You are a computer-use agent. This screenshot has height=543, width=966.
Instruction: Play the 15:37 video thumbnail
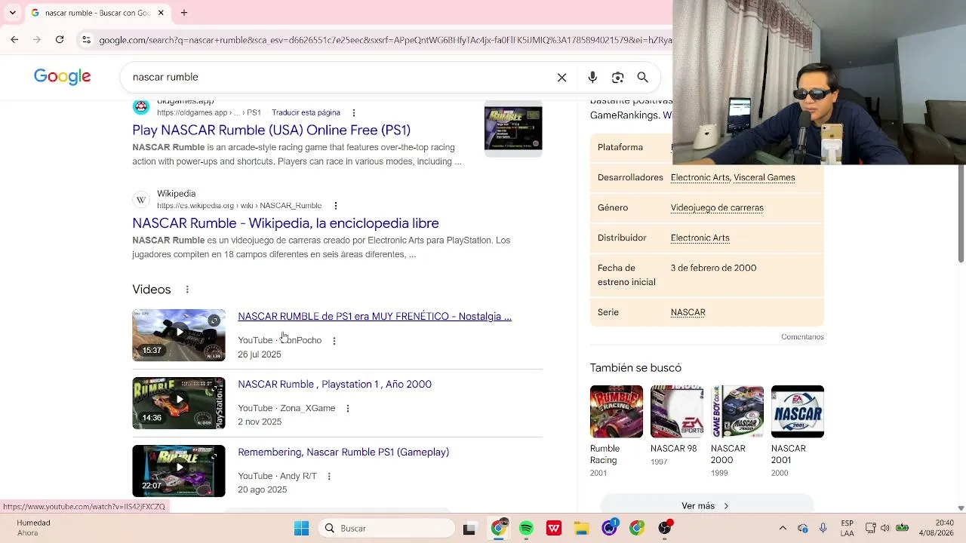tap(179, 335)
